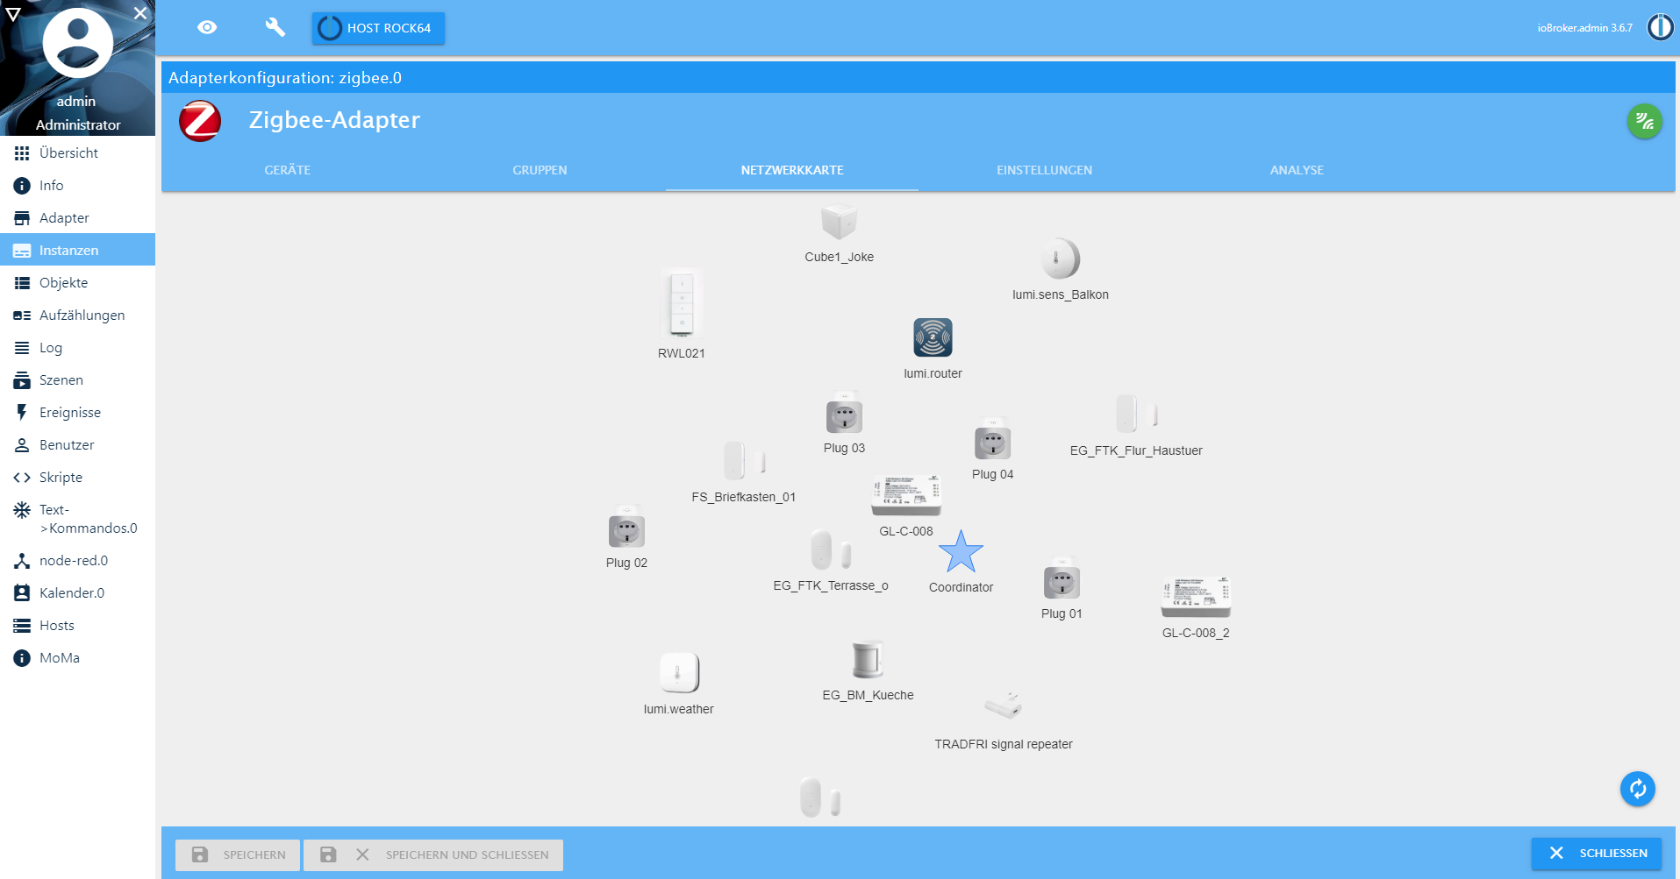Open node-red.0 in the sidebar
This screenshot has width=1680, height=879.
coord(77,561)
